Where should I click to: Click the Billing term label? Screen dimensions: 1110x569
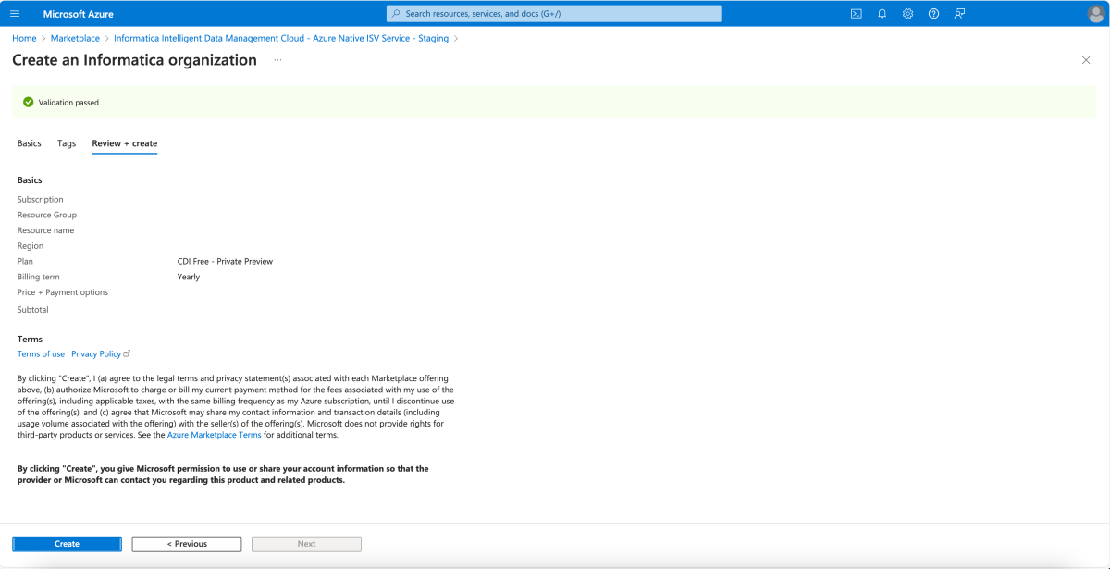click(x=38, y=277)
